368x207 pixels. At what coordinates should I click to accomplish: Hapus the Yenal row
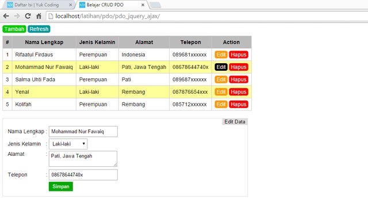pyautogui.click(x=239, y=92)
